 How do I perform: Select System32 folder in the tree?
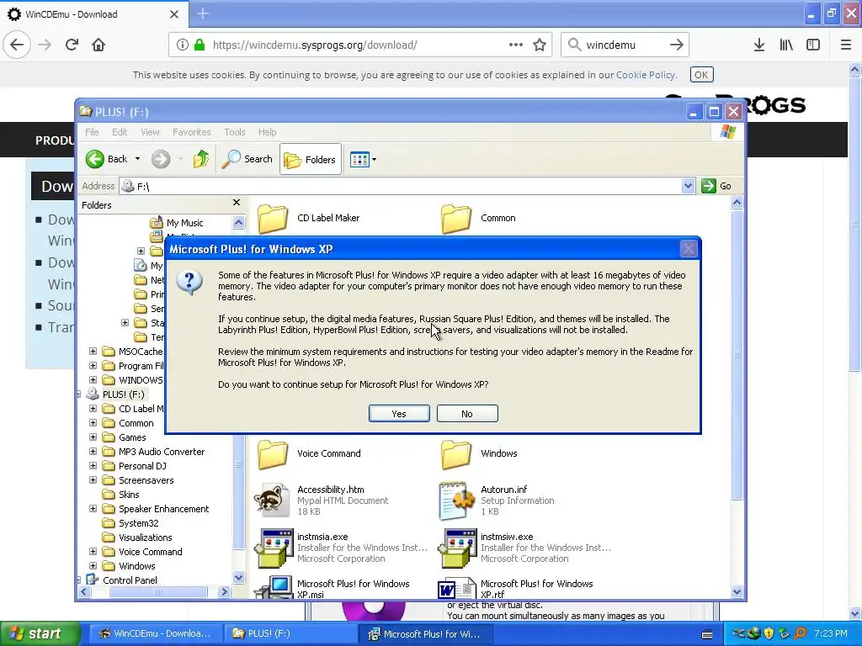139,523
